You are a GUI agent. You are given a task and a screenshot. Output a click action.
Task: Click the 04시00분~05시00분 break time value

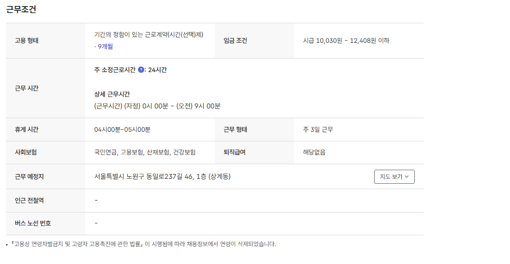122,130
